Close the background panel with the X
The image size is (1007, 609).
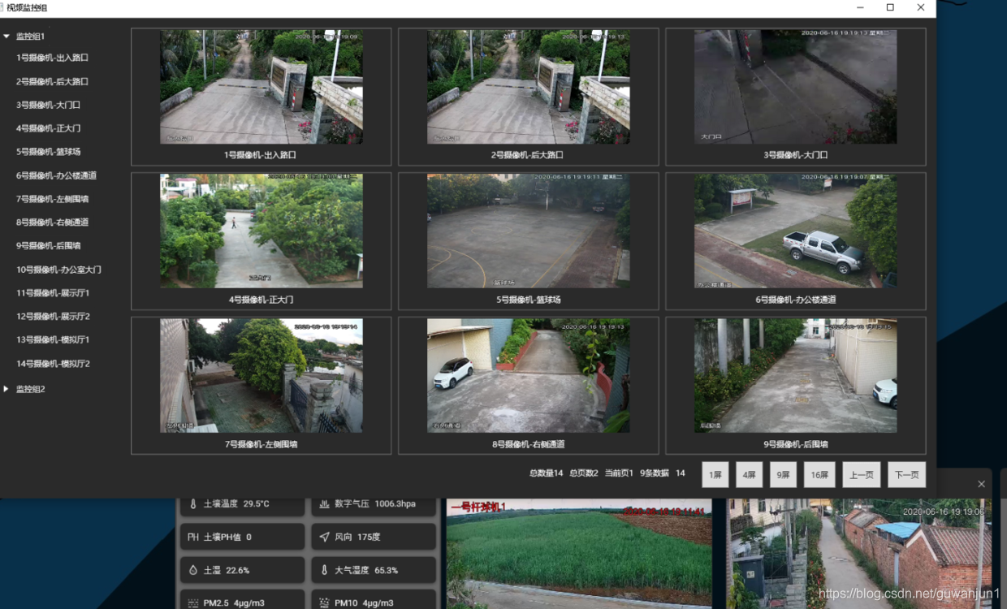981,484
